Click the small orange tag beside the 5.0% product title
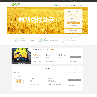The width and height of the screenshot is (97, 97). pyautogui.click(x=53, y=50)
